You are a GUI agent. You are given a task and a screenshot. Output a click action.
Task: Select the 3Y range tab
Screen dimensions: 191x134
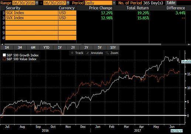point(86,48)
